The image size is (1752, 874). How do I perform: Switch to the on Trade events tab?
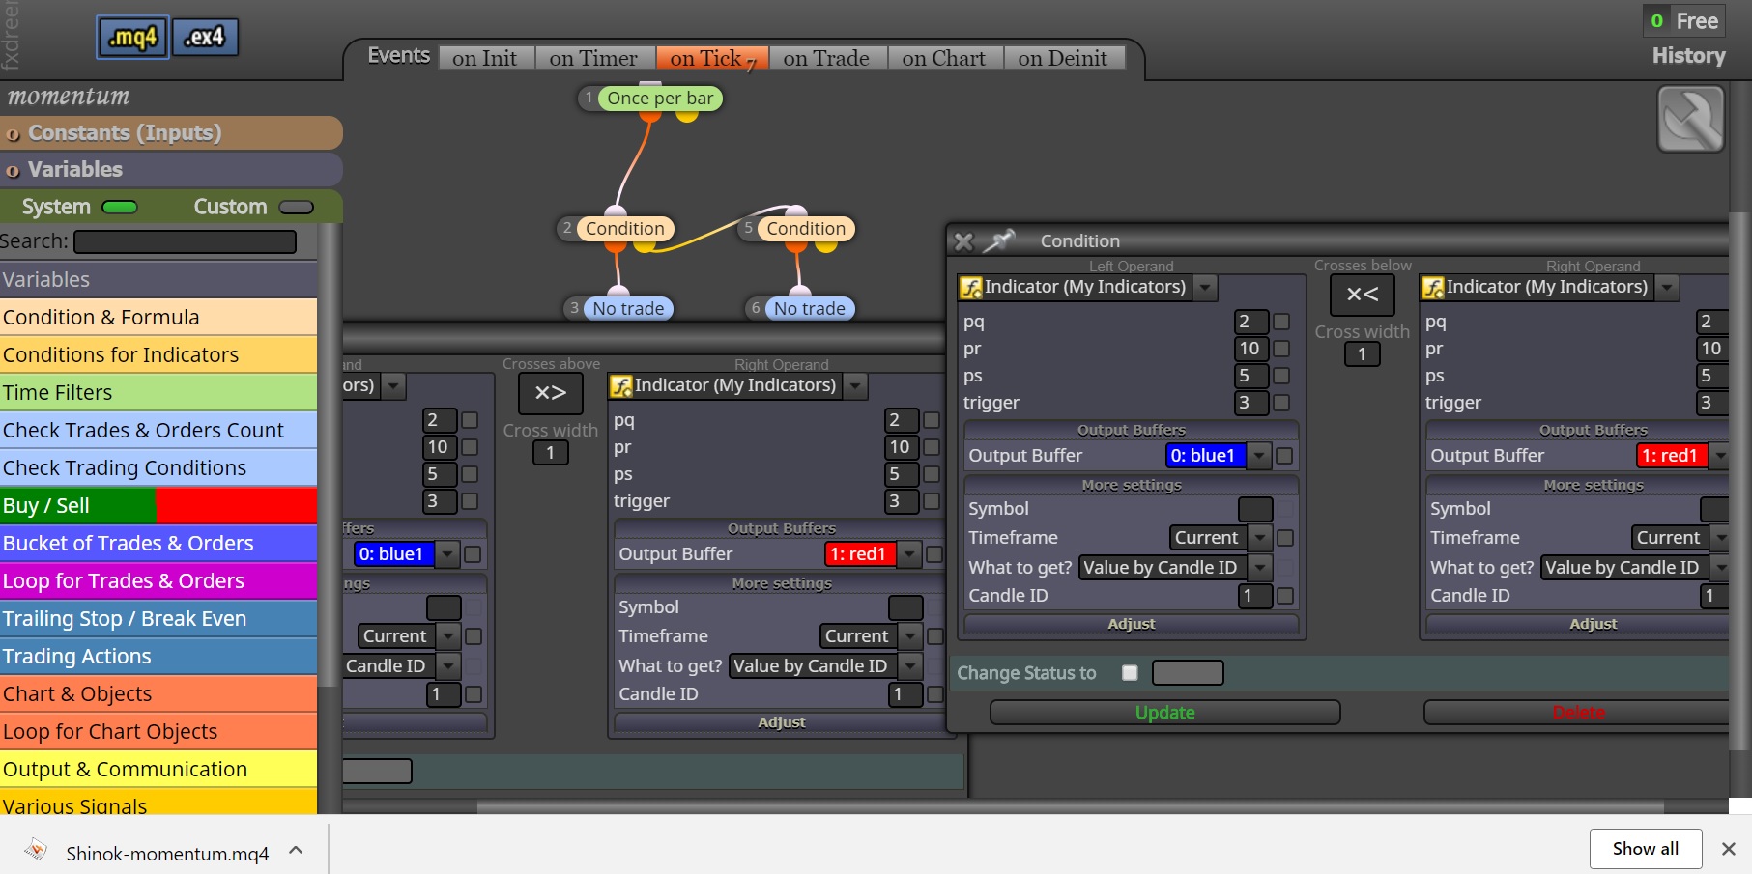click(x=826, y=59)
